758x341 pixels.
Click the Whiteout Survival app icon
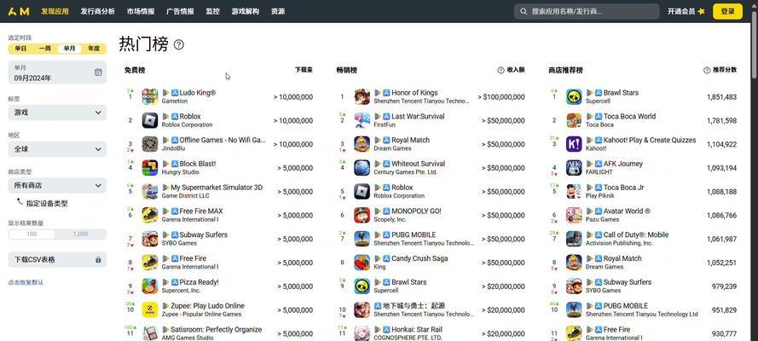click(362, 168)
